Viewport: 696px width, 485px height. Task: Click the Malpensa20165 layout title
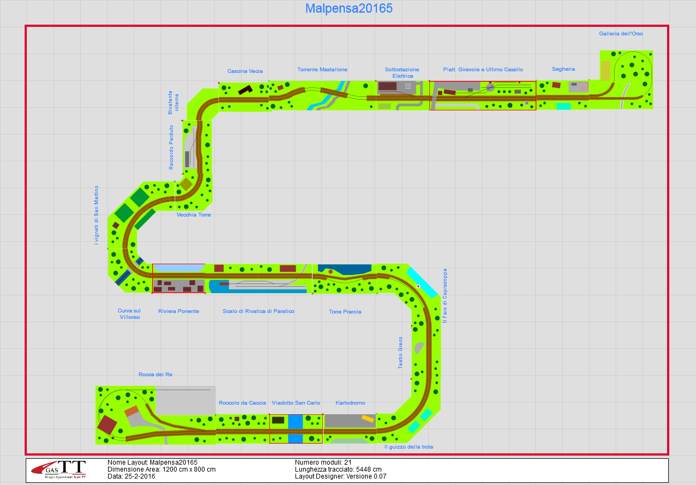349,9
